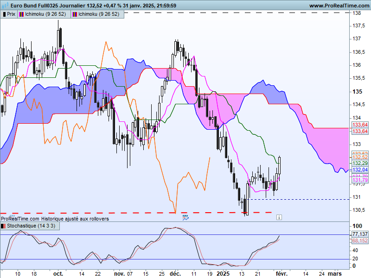Viewport: 371px width, 278px height.
Task: Open the first Ichimoku (9 26 52) label
Action: 45,14
